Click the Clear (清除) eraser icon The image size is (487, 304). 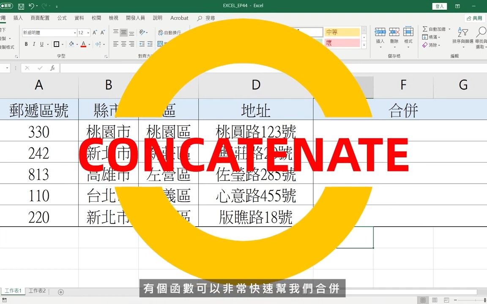click(x=424, y=45)
